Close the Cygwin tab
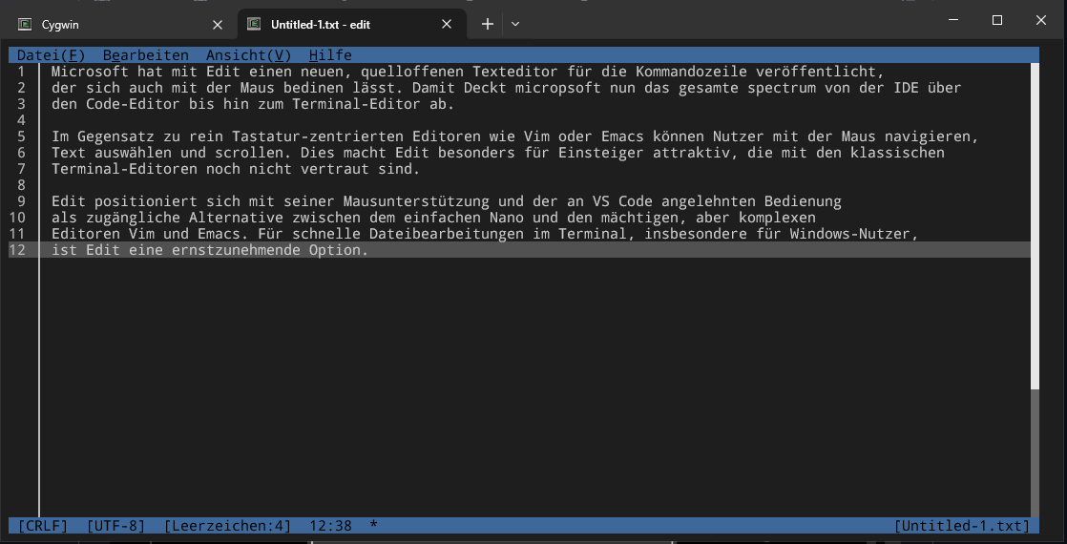 pyautogui.click(x=218, y=24)
